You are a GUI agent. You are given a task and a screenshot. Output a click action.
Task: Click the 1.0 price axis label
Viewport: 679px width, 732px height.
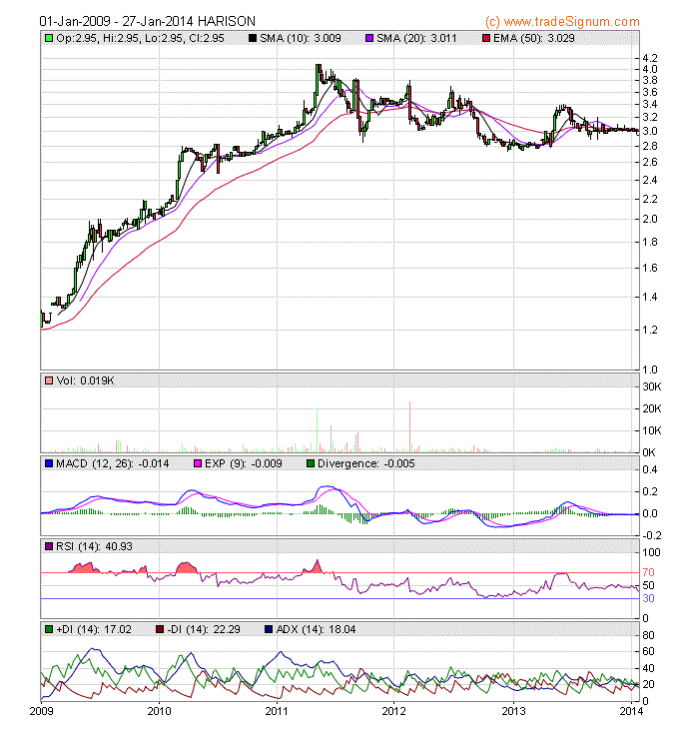click(x=650, y=369)
